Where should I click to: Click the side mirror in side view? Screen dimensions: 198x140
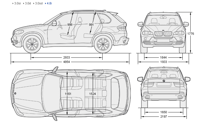click(x=54, y=23)
